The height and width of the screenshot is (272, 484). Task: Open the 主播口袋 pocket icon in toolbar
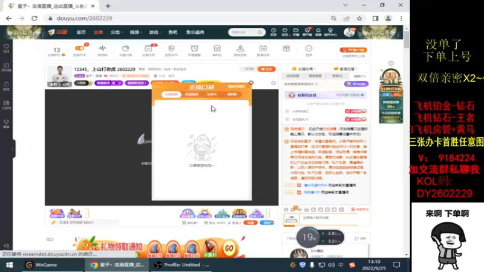click(125, 51)
